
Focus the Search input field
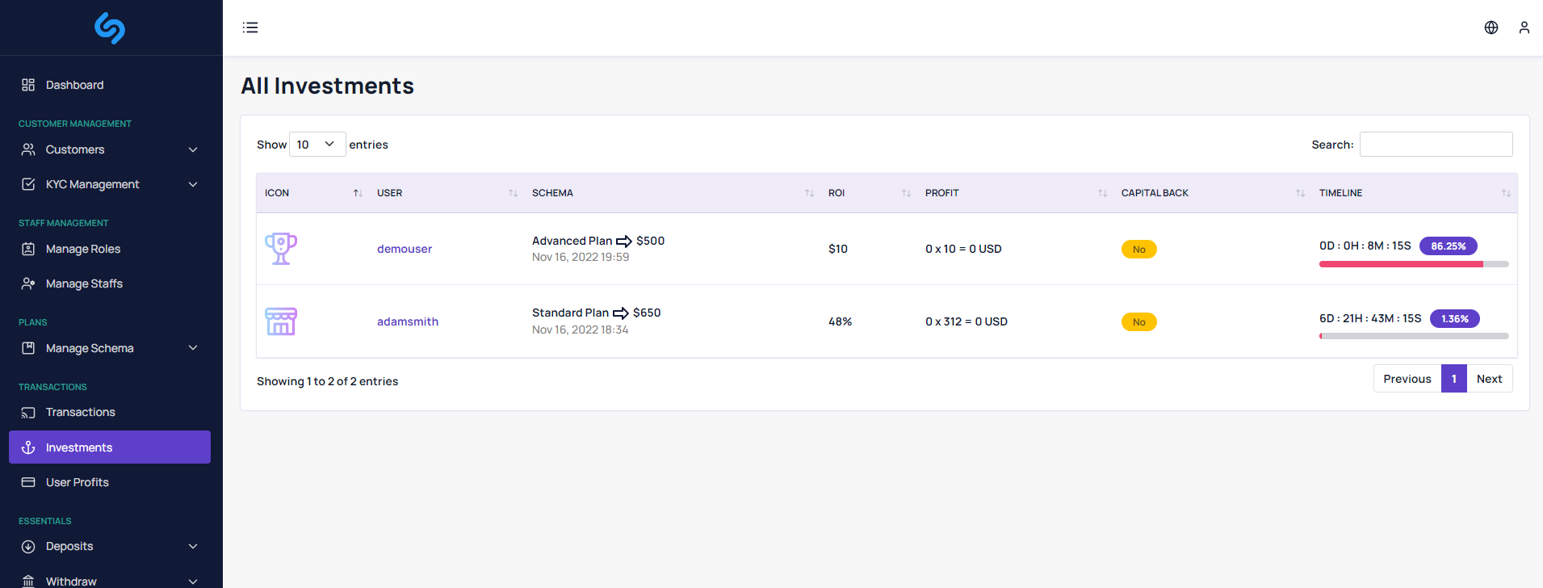click(1436, 145)
